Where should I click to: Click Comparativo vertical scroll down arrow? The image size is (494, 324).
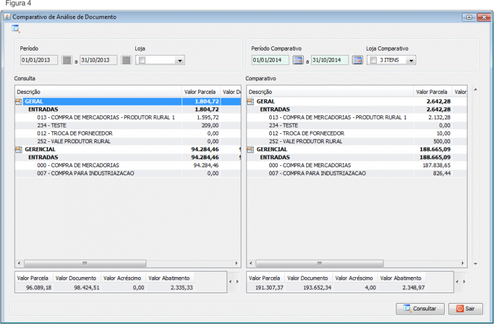click(475, 264)
